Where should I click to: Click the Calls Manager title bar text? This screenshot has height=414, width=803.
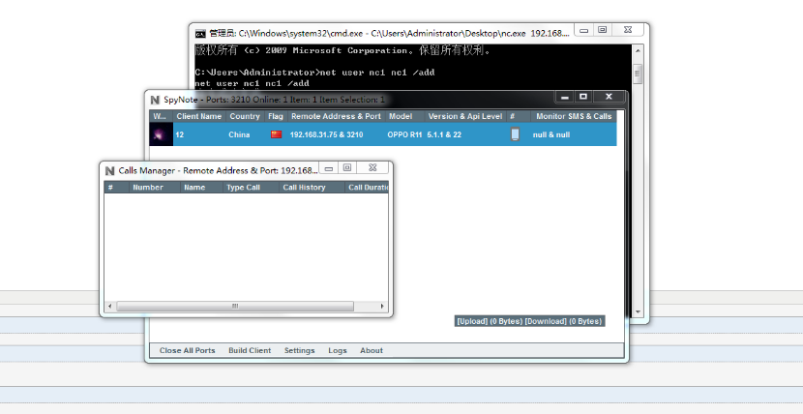218,170
